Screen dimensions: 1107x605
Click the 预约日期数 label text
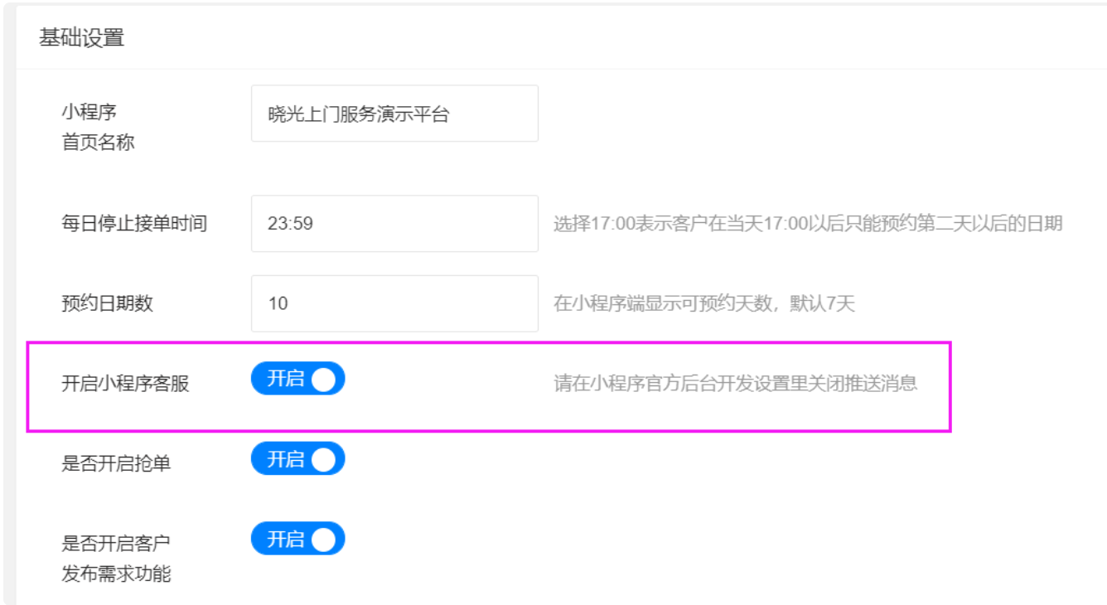click(107, 303)
